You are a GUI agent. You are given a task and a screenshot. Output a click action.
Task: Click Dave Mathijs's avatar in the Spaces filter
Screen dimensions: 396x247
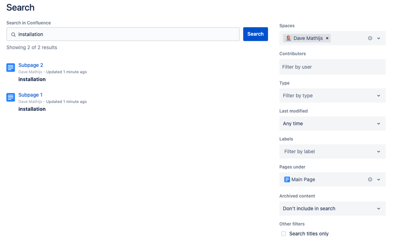[x=289, y=38]
